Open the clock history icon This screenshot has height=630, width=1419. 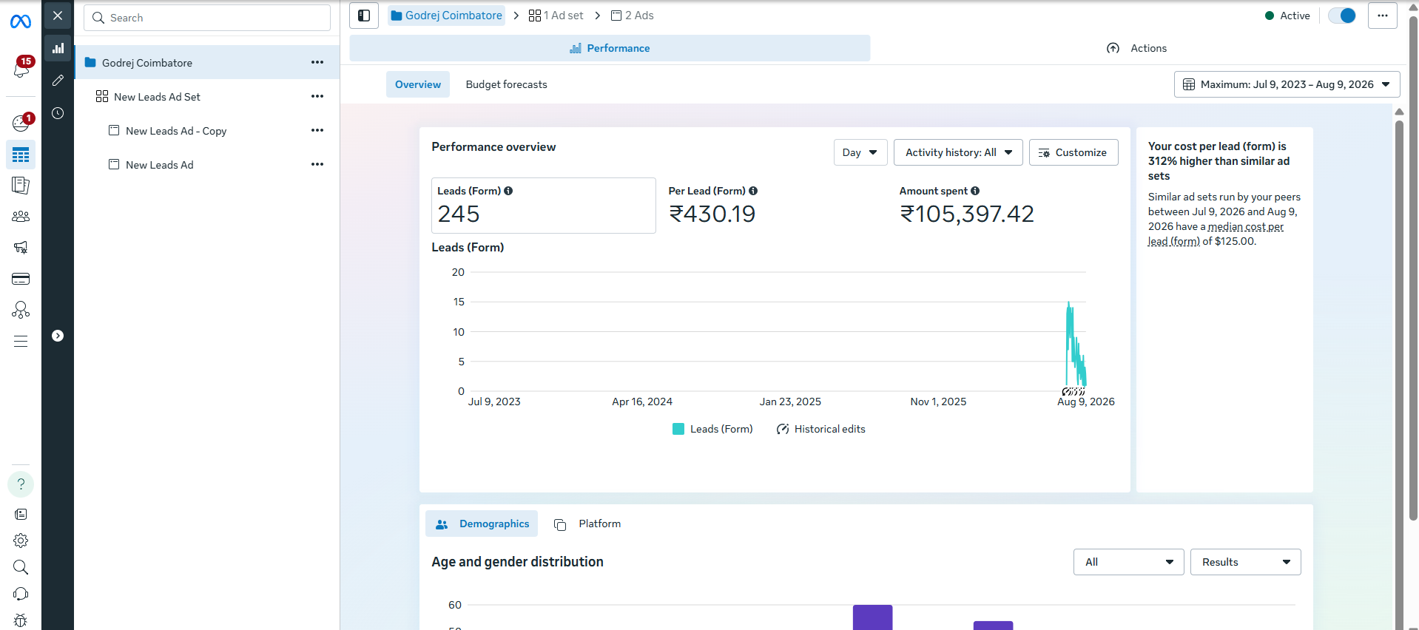(58, 113)
